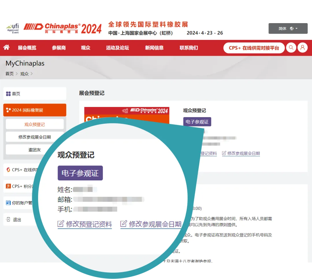This screenshot has height=279, width=312.
Task: Open the 联系我们 menu
Action: click(x=189, y=48)
